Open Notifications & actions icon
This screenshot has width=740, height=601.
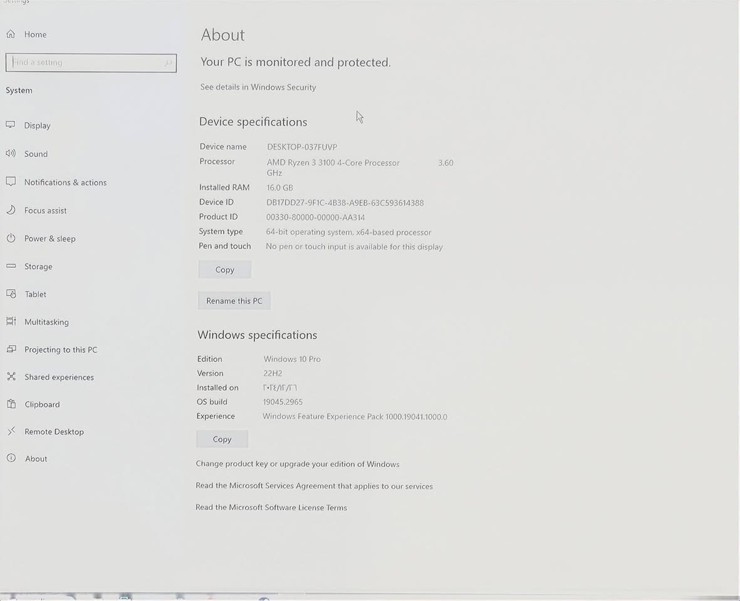[x=11, y=182]
